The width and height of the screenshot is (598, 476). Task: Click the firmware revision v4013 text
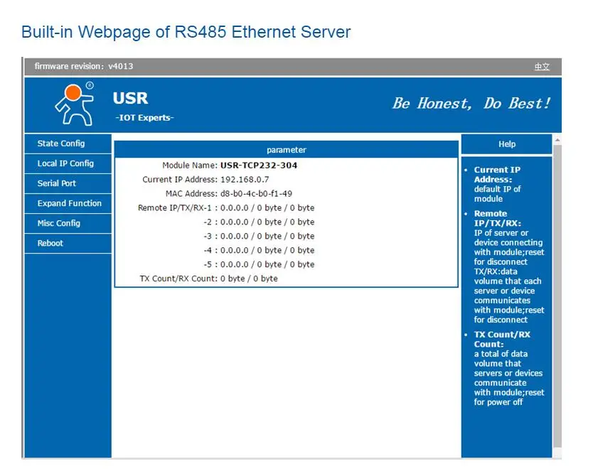click(x=84, y=66)
